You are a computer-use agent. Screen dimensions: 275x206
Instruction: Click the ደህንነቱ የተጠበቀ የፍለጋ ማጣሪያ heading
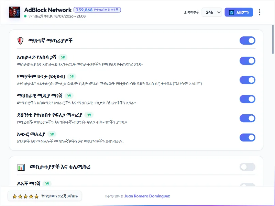[x=49, y=115]
